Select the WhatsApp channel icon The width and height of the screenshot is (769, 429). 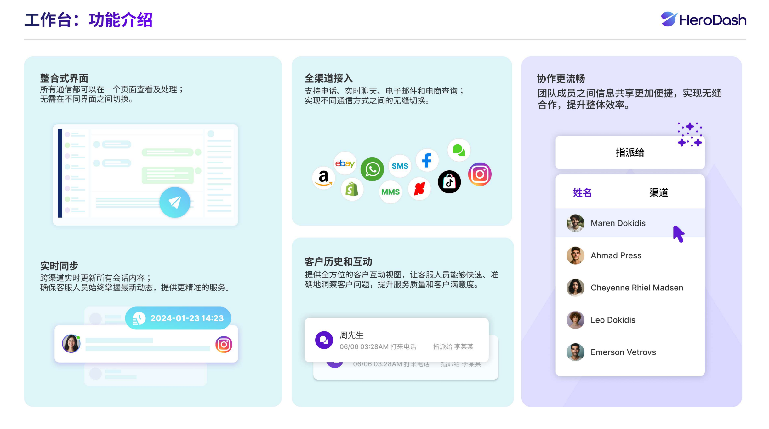(x=372, y=169)
